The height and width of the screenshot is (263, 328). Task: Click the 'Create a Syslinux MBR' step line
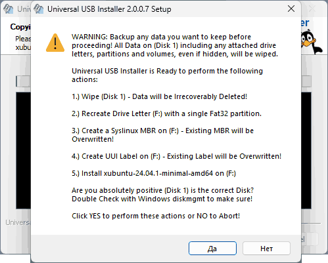pyautogui.click(x=162, y=134)
